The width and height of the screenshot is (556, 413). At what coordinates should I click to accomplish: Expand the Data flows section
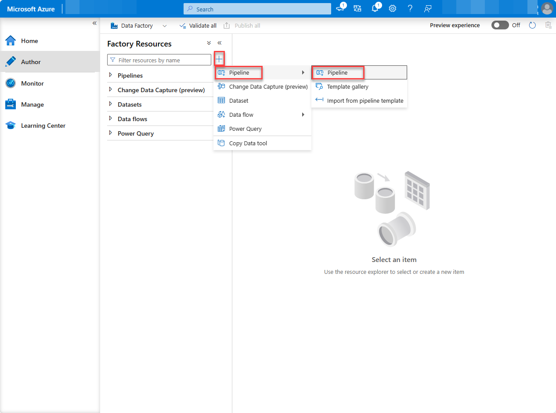pos(132,119)
